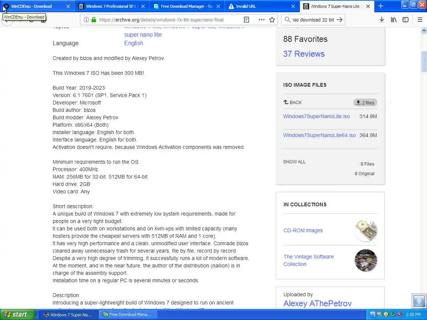Click the vertical scrollbar thumb
The height and width of the screenshot is (320, 427).
pyautogui.click(x=424, y=61)
